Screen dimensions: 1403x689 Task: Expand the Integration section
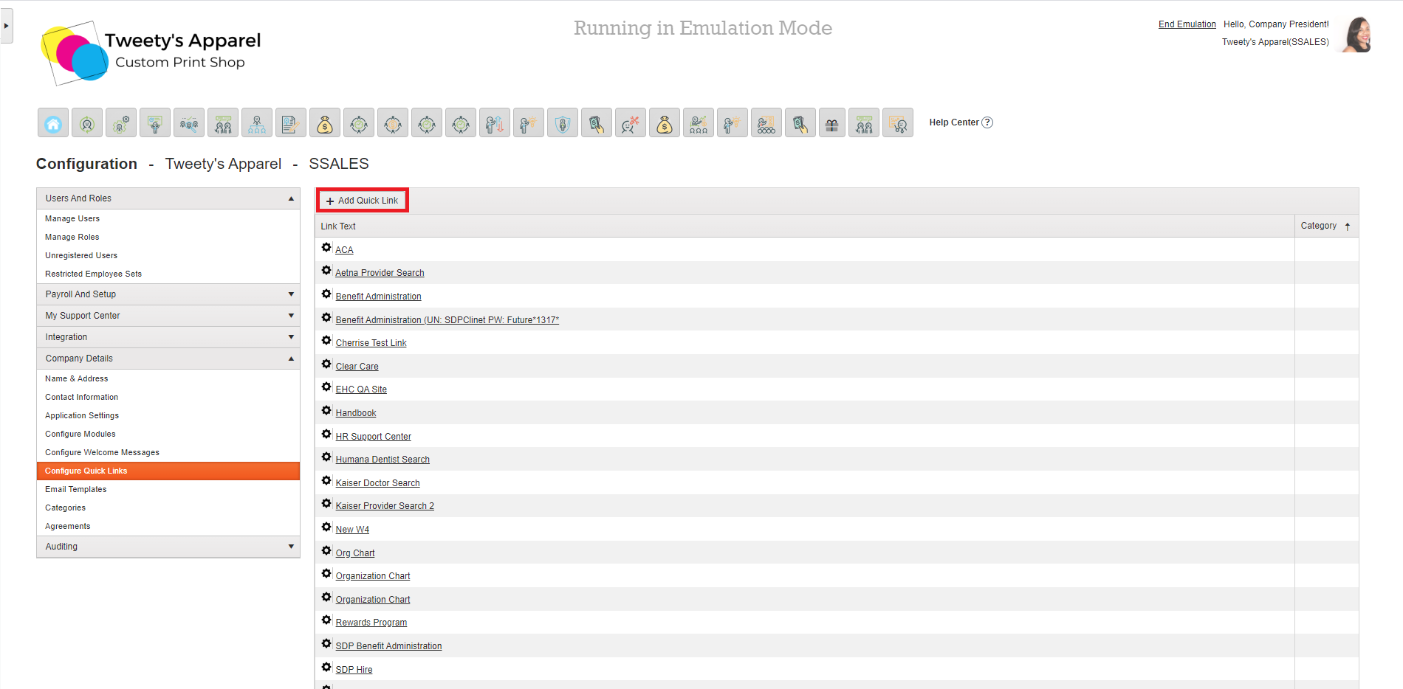point(291,337)
